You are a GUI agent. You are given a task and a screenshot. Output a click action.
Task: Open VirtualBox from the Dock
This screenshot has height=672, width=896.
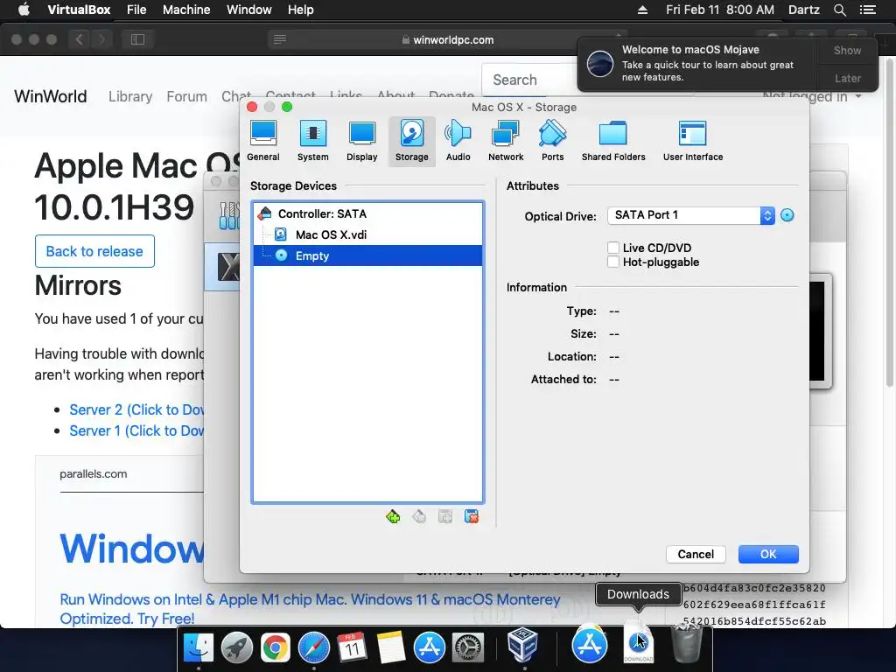tap(523, 646)
